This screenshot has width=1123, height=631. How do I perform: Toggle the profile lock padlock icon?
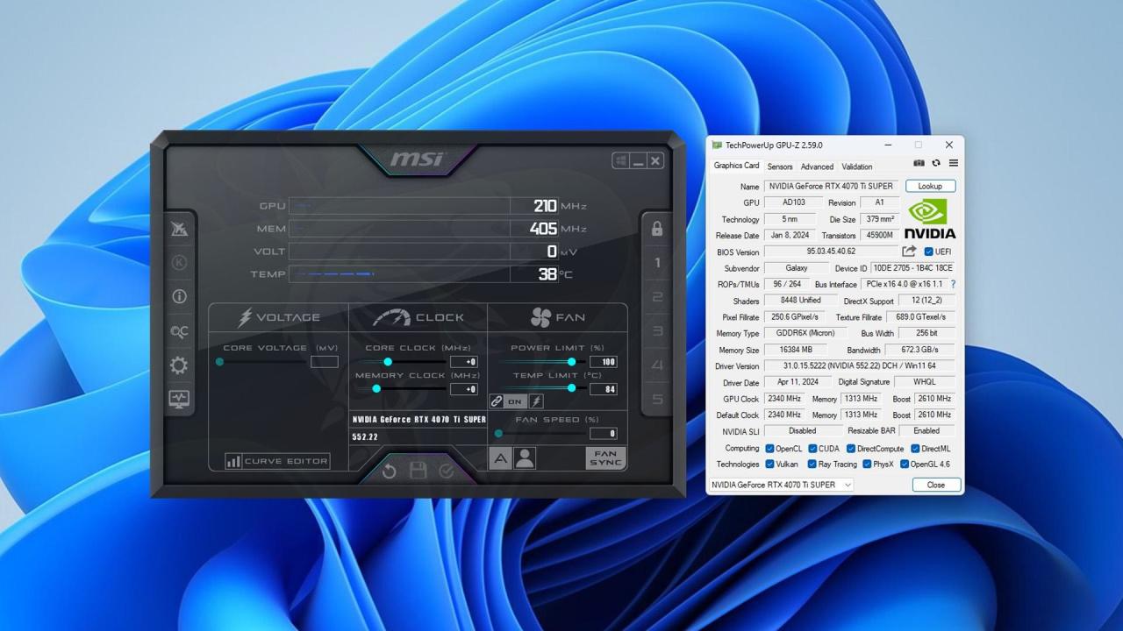tap(657, 229)
